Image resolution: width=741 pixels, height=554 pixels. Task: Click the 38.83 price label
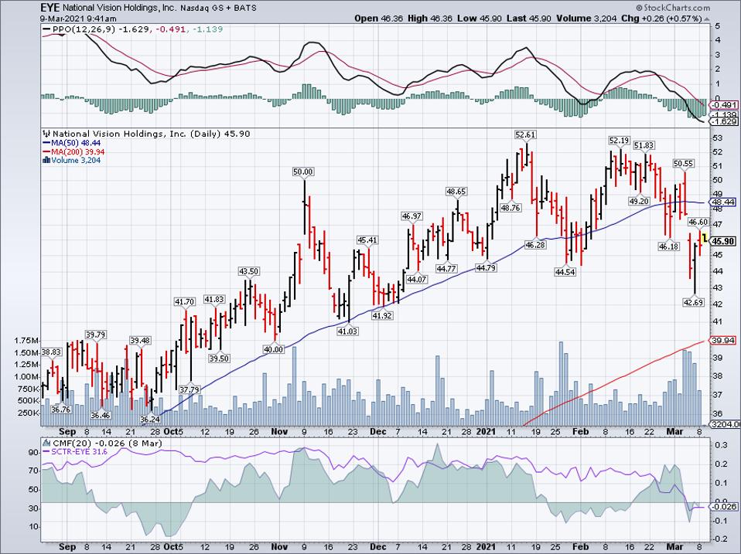[x=51, y=352]
